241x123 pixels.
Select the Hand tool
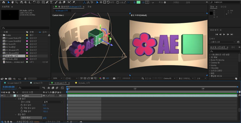(12, 2)
